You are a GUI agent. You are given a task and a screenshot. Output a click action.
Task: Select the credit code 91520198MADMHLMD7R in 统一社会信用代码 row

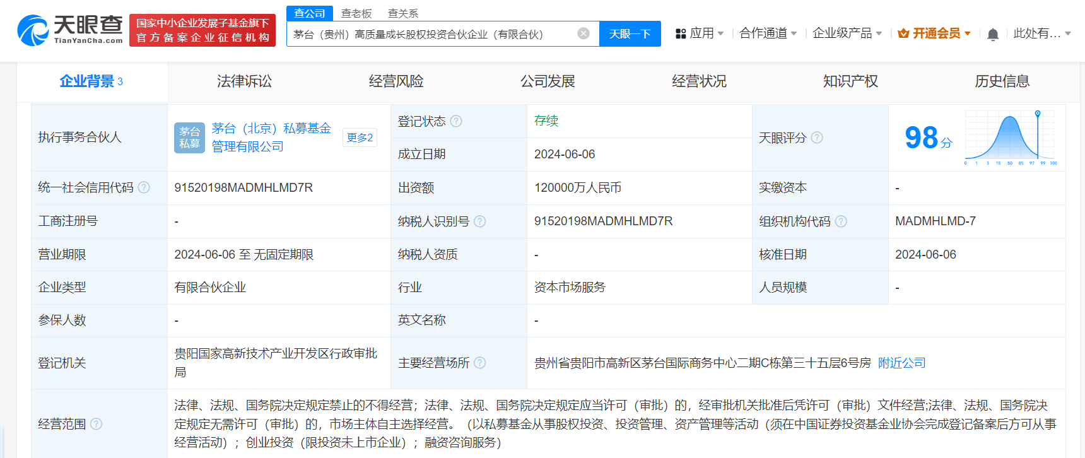[x=243, y=187]
